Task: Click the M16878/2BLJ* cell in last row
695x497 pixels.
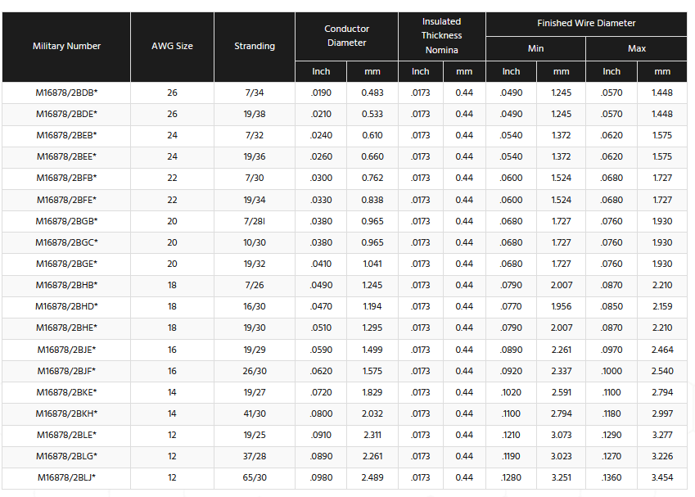Action: pyautogui.click(x=66, y=477)
